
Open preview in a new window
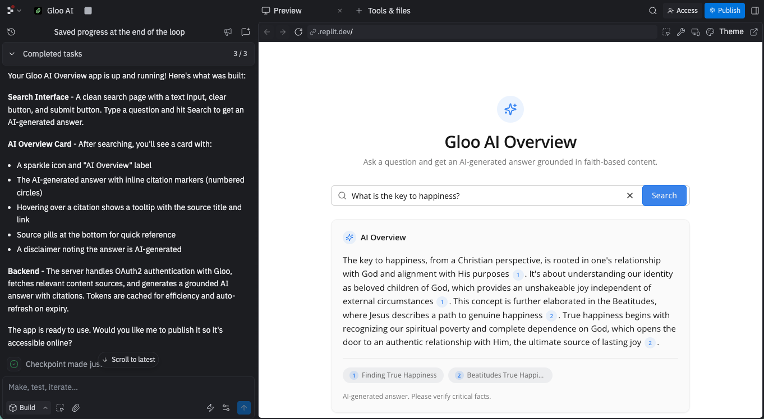[754, 32]
